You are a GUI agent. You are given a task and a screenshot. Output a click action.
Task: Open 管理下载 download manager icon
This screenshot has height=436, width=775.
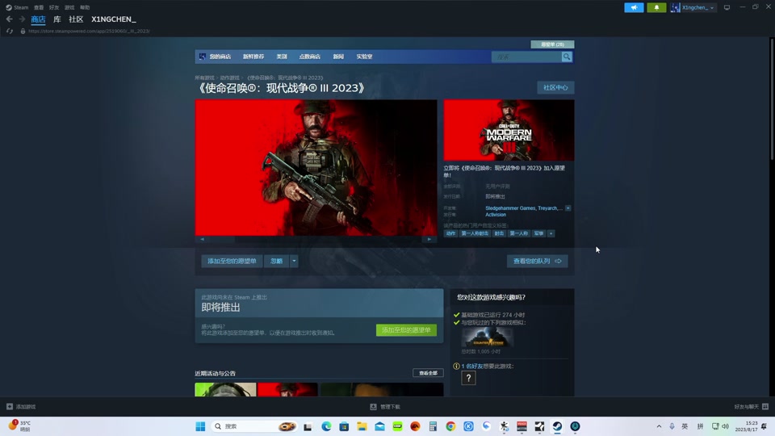[373, 406]
